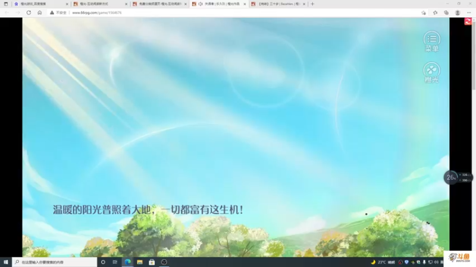Open the browser profile avatar
476x267 pixels.
(x=458, y=12)
